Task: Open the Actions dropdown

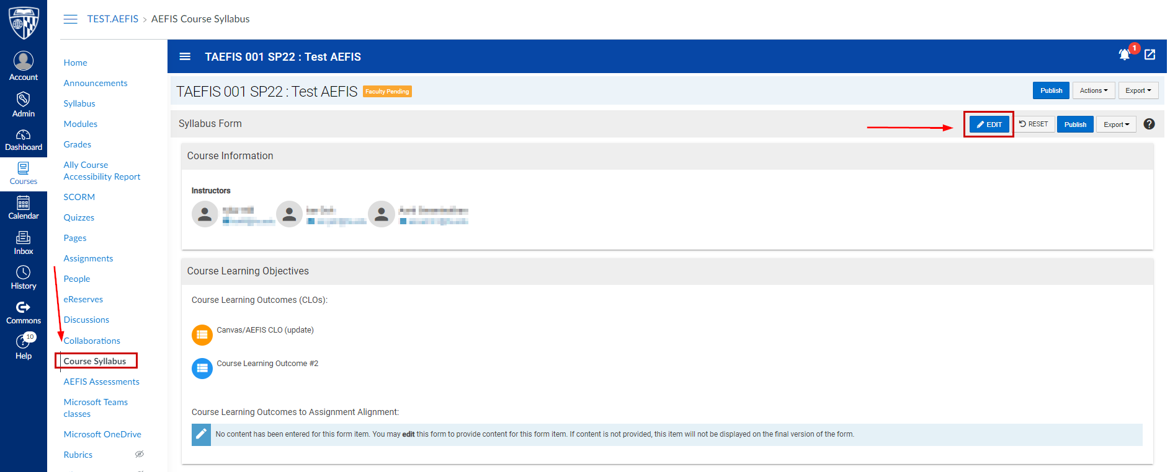Action: 1094,90
